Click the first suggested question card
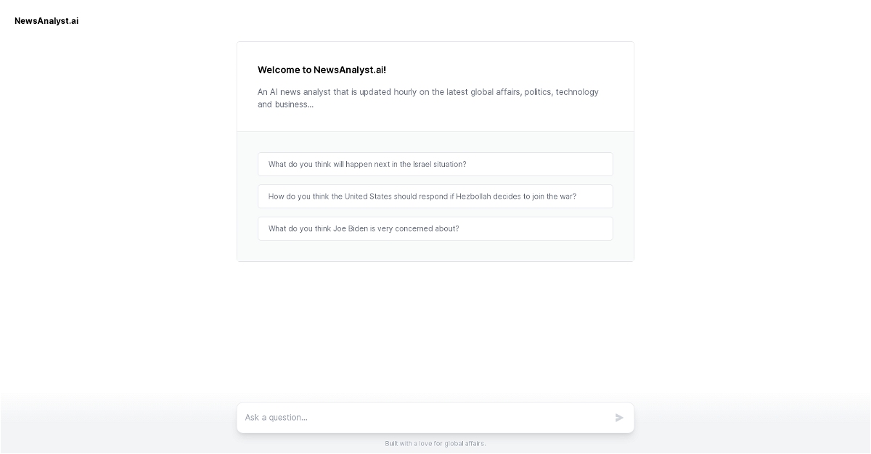 click(x=435, y=165)
